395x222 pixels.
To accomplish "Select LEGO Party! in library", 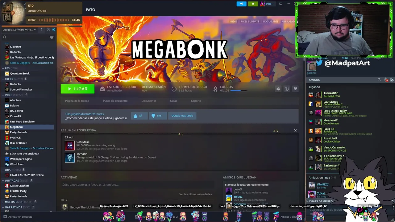I will [x=19, y=191].
